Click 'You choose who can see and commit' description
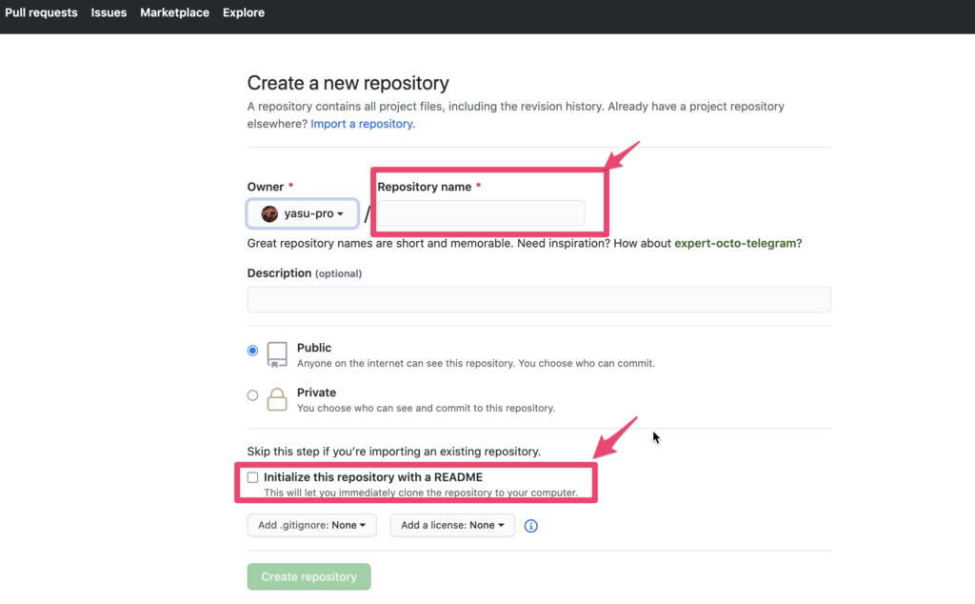 point(426,408)
